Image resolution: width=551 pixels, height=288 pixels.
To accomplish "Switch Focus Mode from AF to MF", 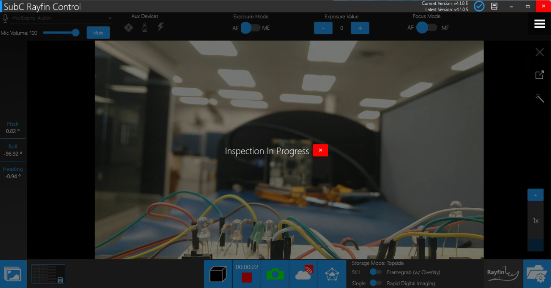I will (426, 28).
